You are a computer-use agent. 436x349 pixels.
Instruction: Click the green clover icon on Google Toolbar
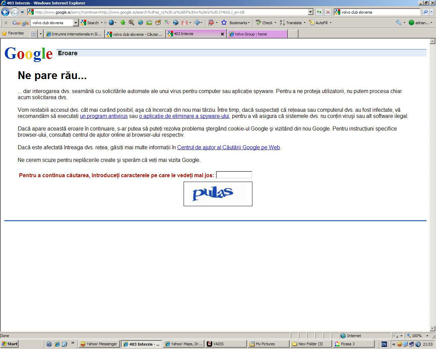(x=122, y=23)
